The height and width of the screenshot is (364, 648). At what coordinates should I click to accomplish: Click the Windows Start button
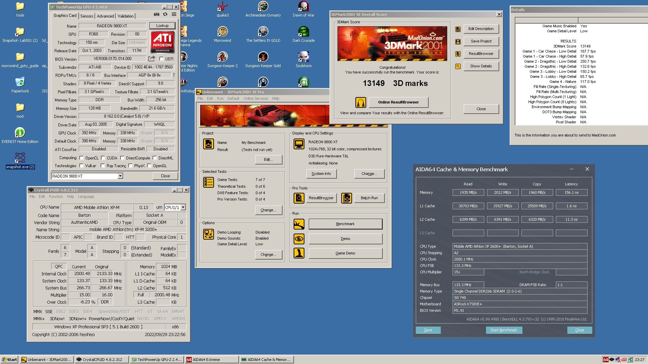9,359
